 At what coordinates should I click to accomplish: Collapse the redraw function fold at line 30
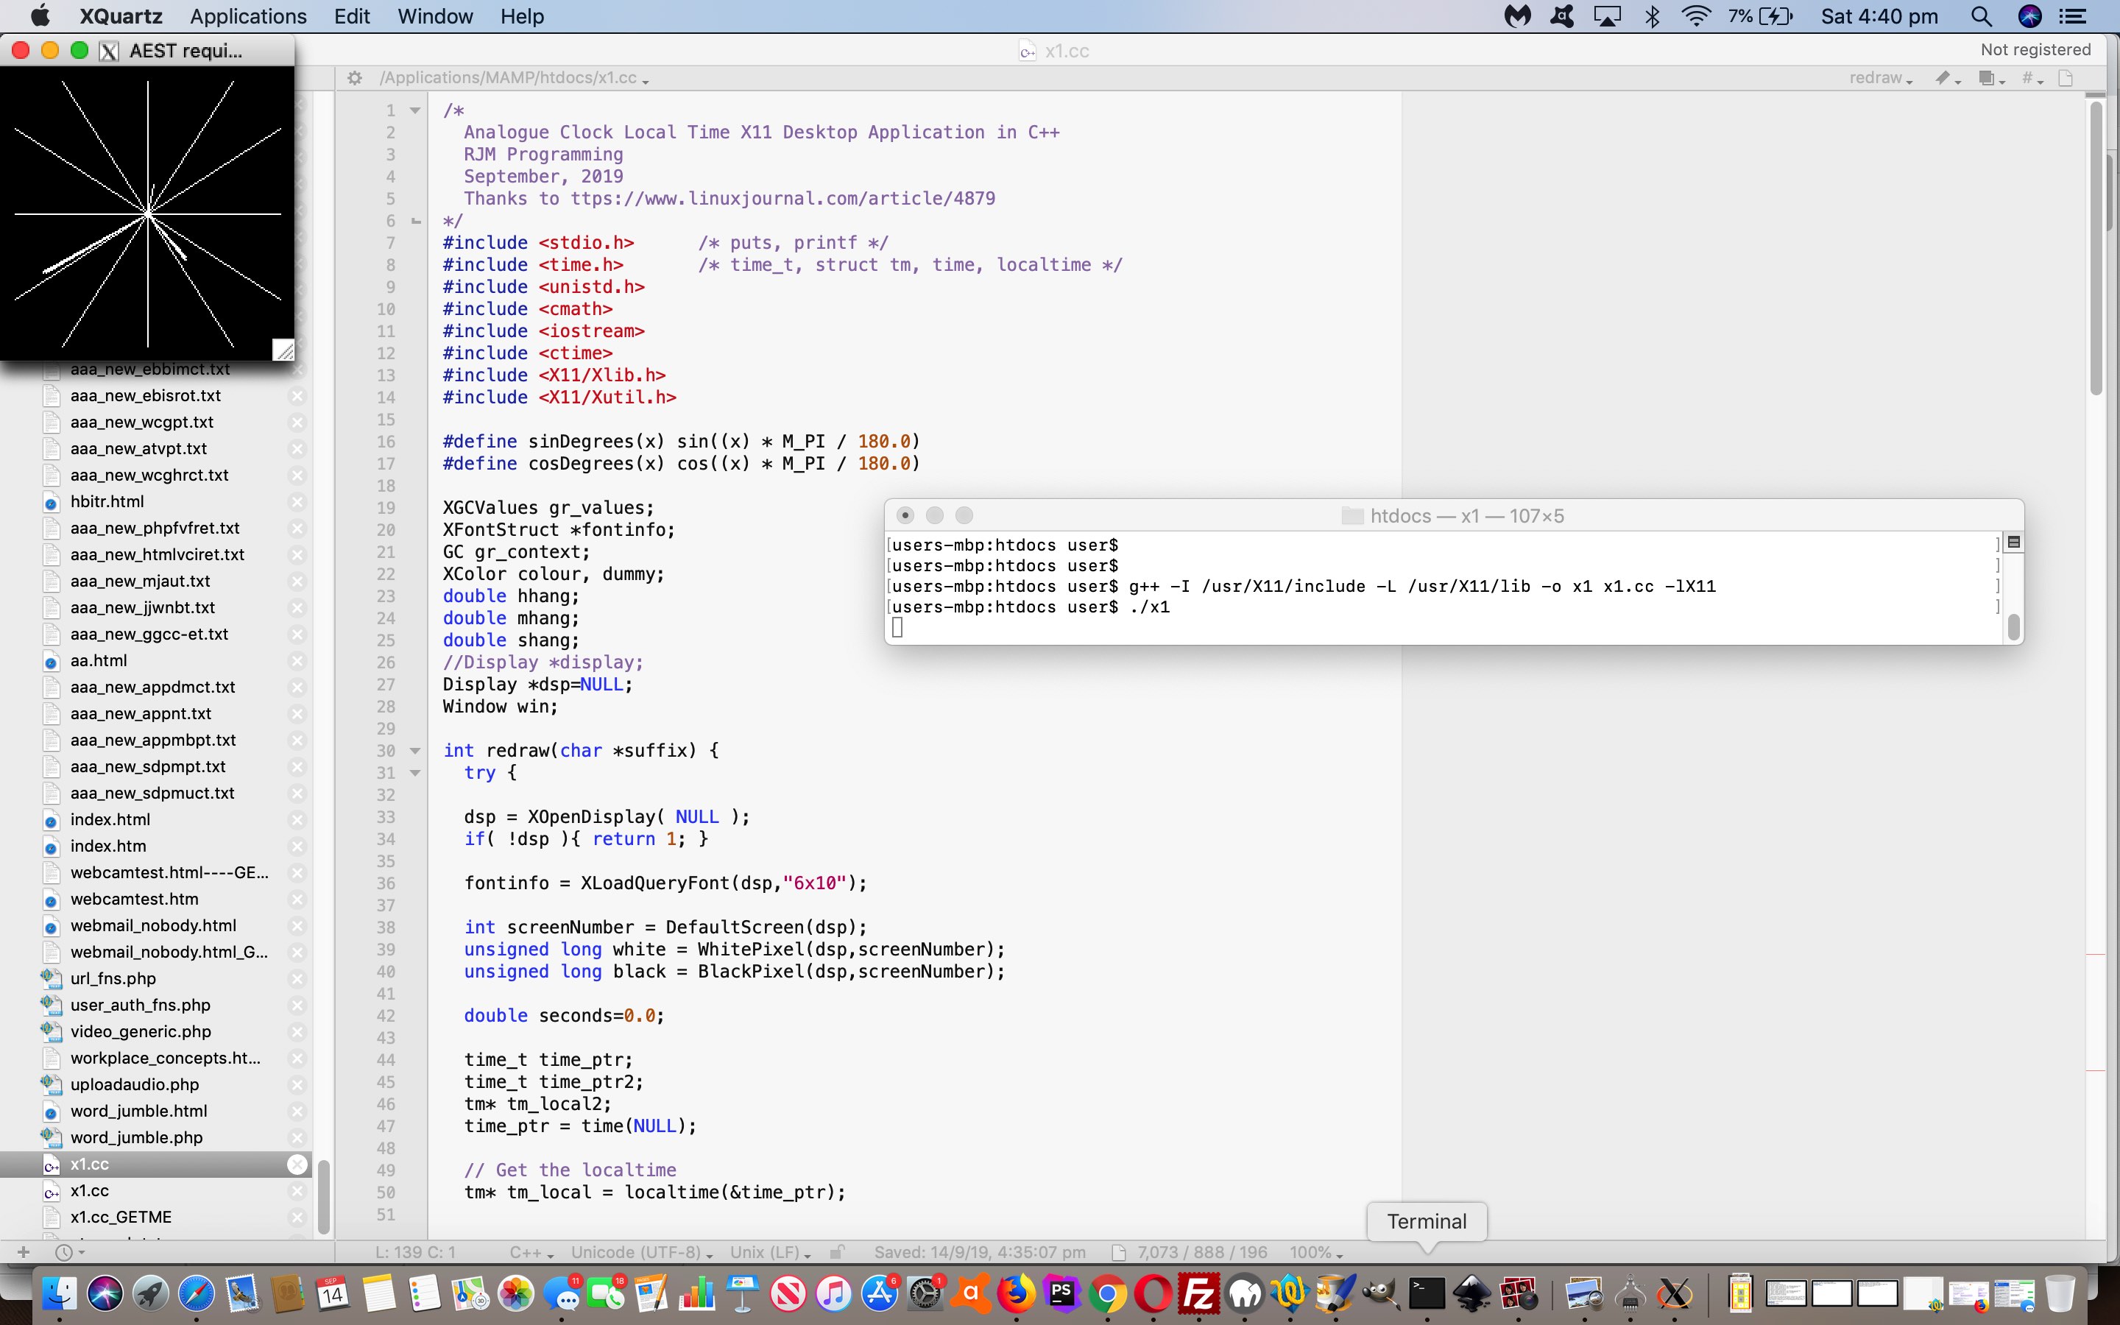click(415, 751)
